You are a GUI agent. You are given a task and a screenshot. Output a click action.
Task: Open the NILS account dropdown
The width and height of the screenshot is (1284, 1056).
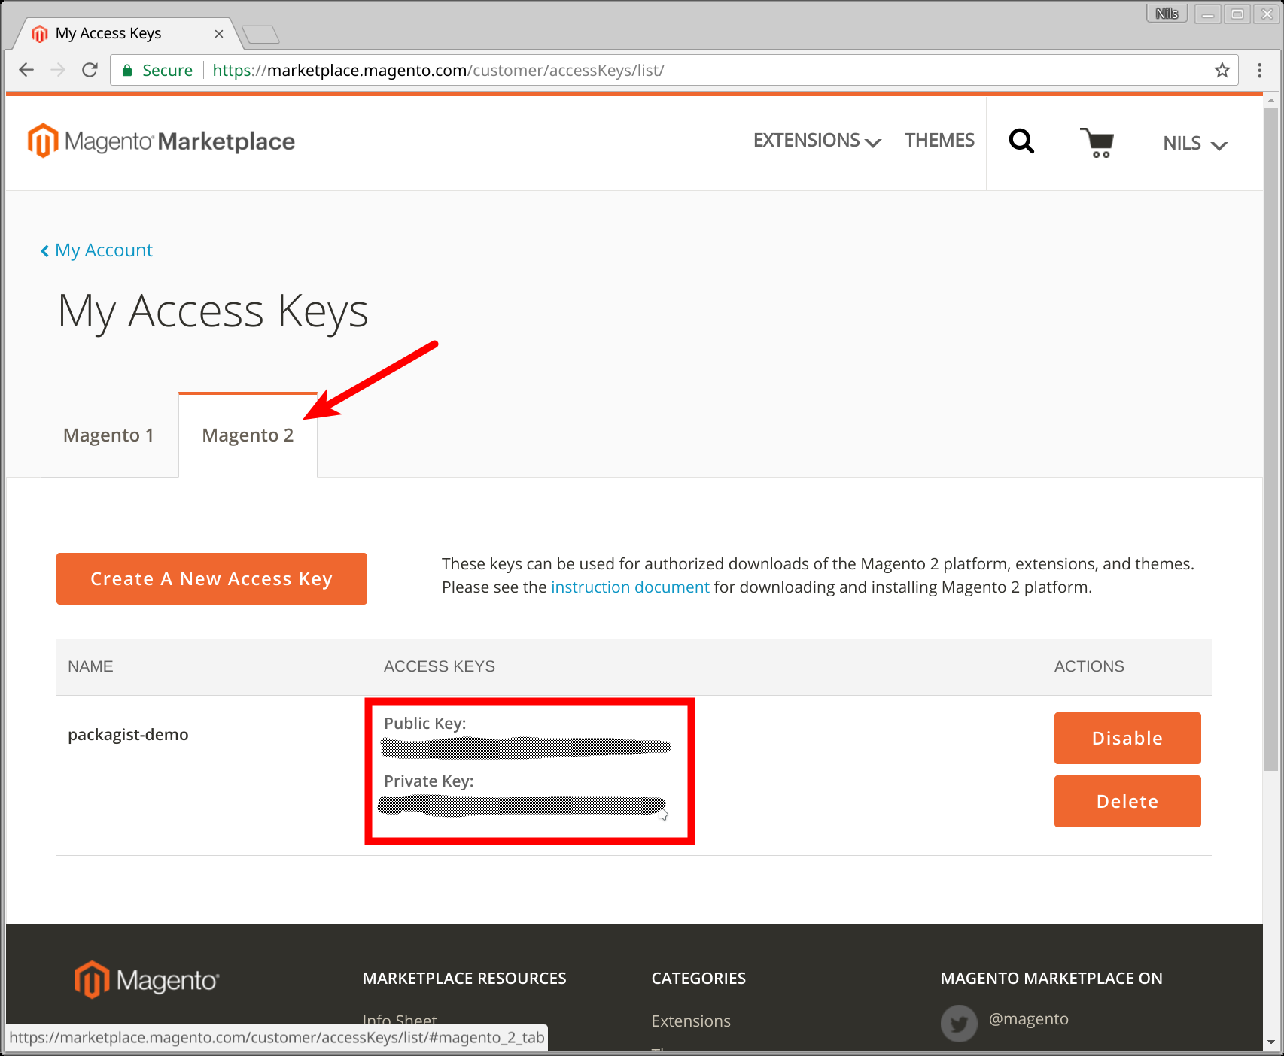point(1194,143)
